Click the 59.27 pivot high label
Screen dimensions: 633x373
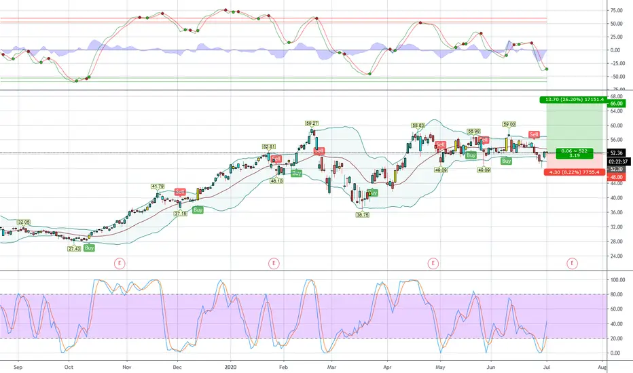pos(312,123)
